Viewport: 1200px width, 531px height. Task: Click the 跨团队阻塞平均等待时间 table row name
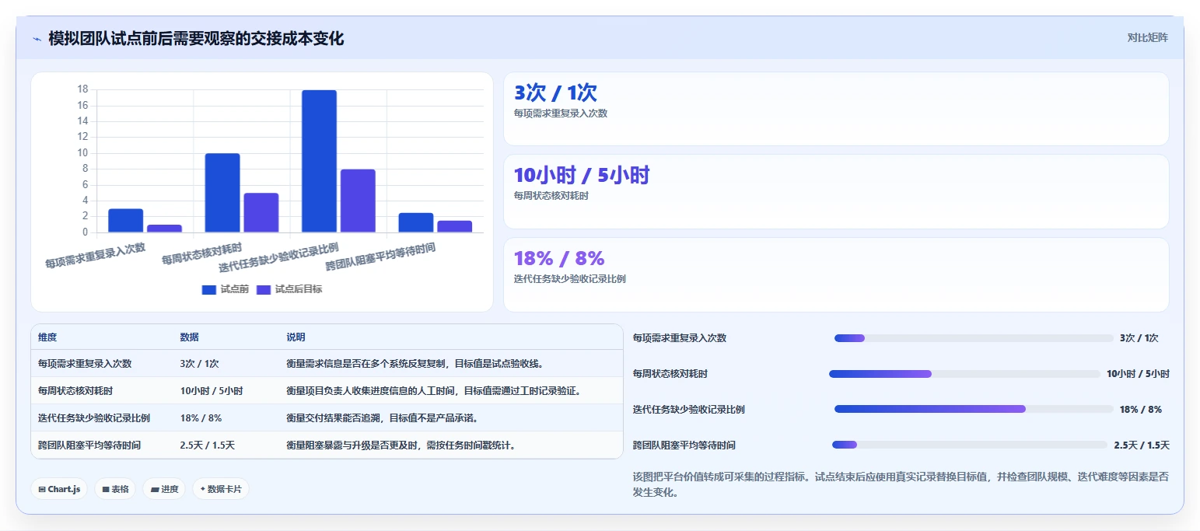coord(89,445)
